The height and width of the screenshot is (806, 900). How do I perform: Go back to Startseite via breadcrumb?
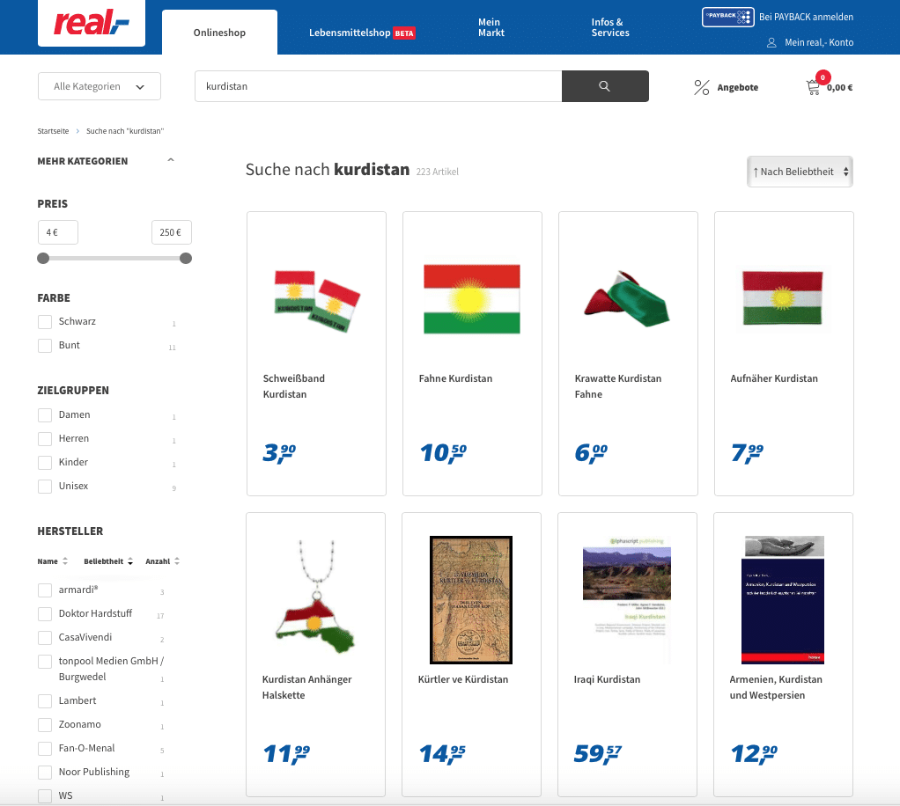point(53,130)
